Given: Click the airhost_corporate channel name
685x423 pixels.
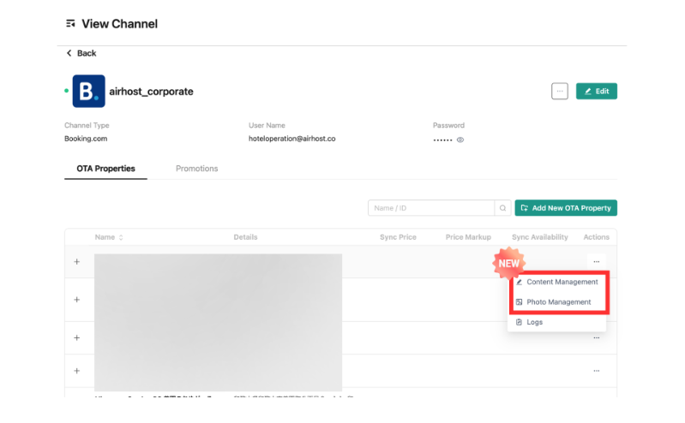Looking at the screenshot, I should (x=151, y=92).
